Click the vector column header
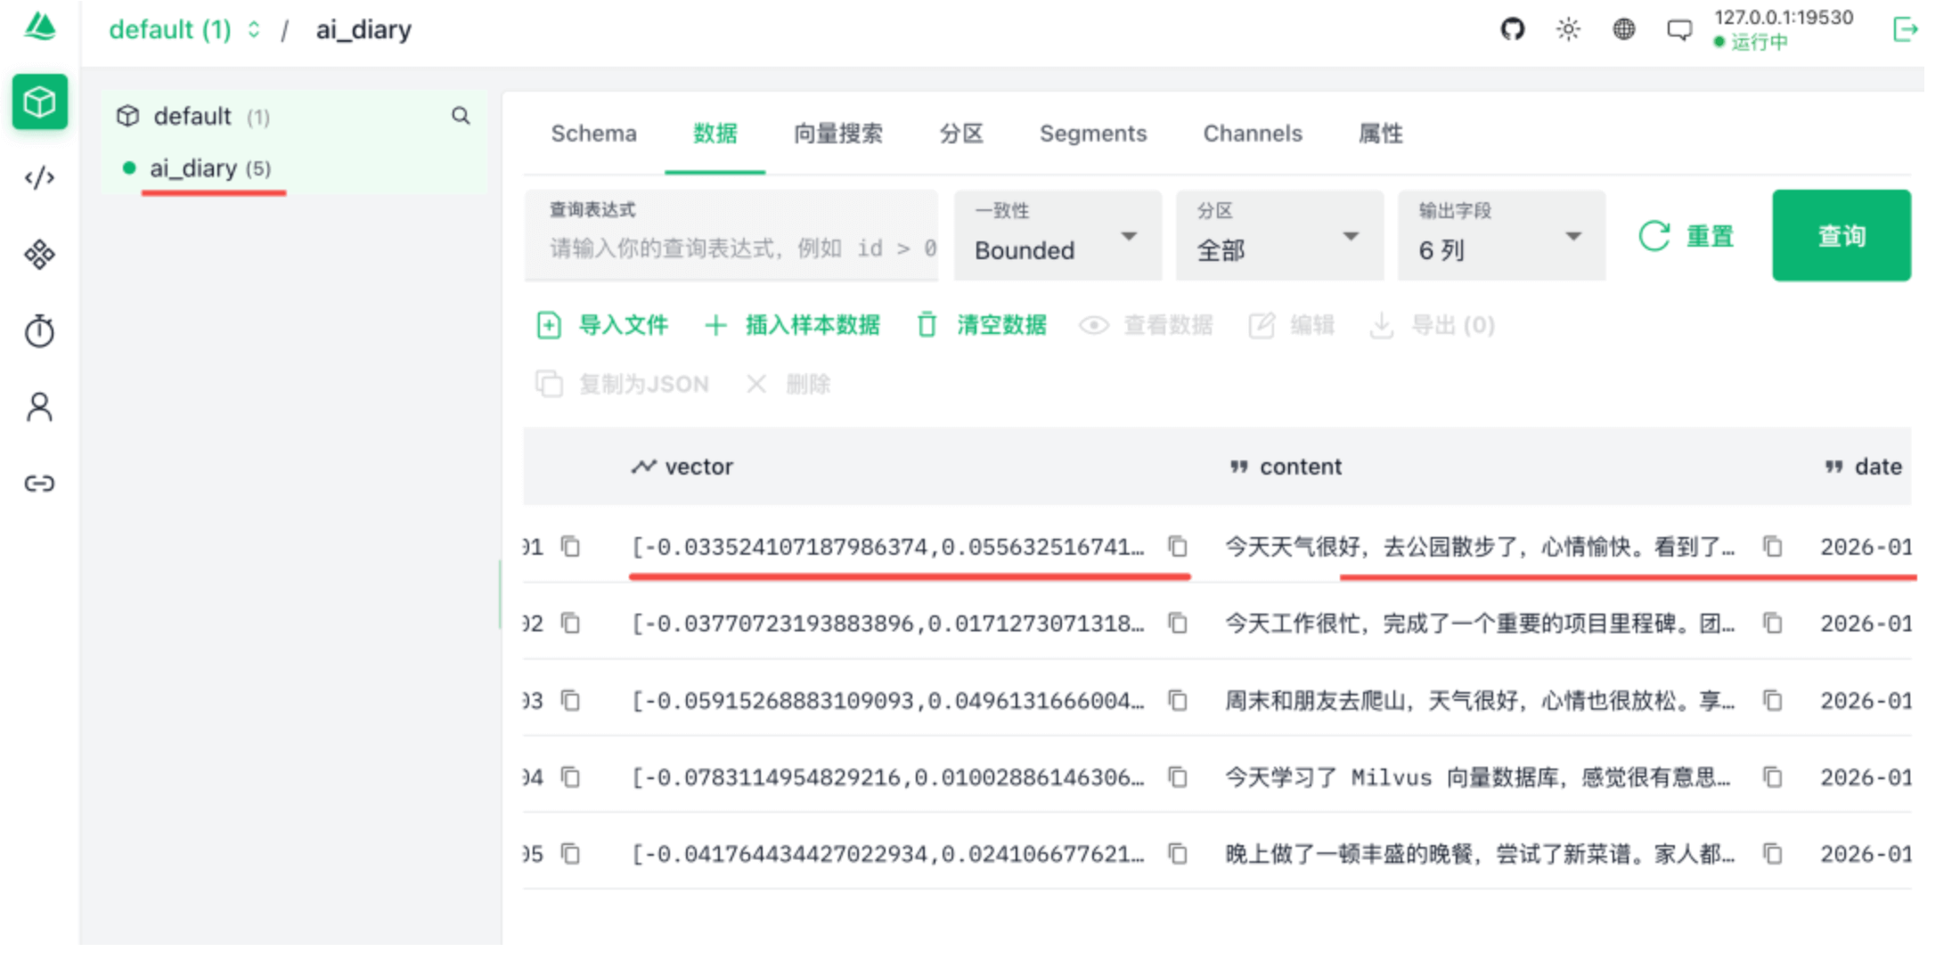This screenshot has height=976, width=1960. point(682,467)
